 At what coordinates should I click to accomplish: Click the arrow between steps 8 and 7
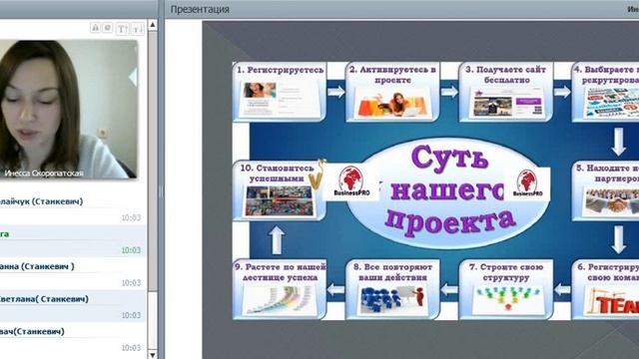point(449,290)
